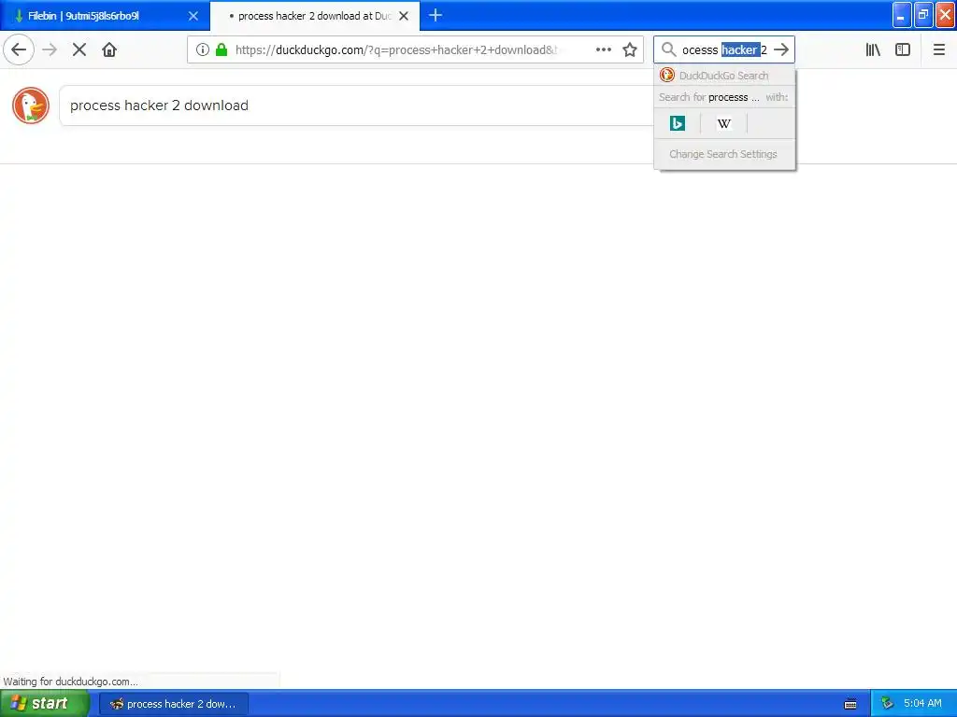Click the 5:04 AM clock
The height and width of the screenshot is (717, 957).
922,704
